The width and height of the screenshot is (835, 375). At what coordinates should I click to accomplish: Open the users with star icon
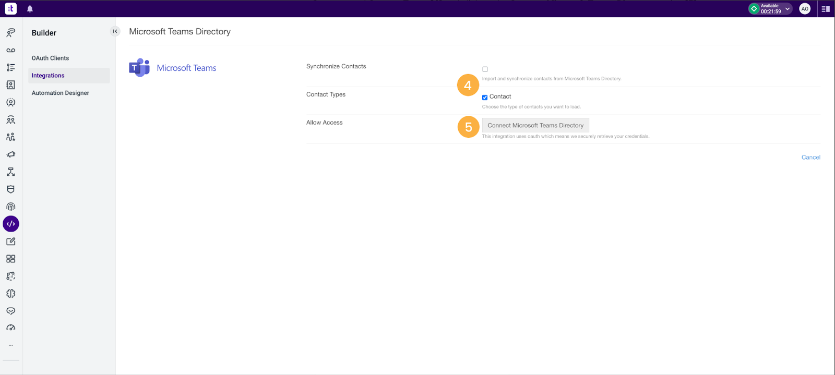[10, 137]
